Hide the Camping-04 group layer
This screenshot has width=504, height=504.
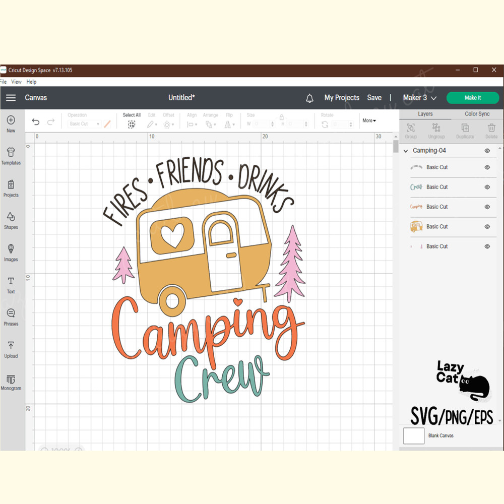click(487, 151)
